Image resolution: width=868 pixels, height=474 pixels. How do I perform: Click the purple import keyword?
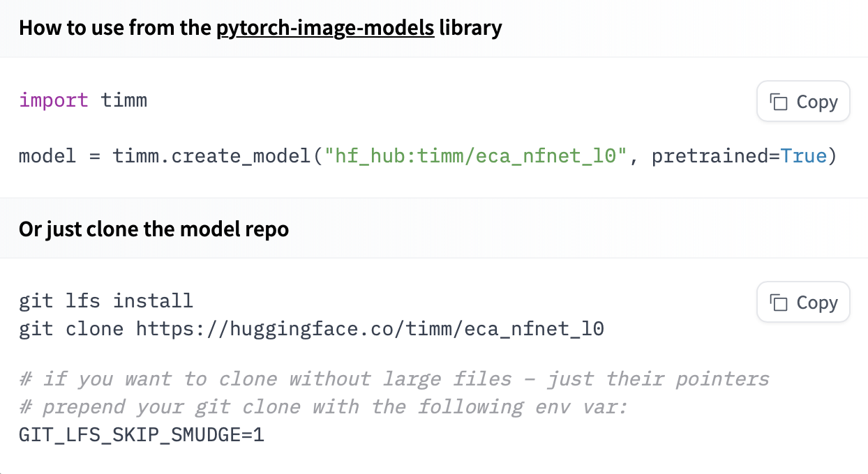(54, 100)
